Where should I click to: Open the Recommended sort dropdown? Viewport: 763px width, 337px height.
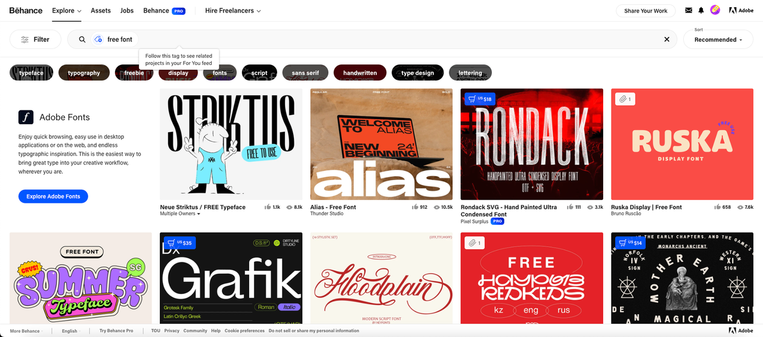coord(718,39)
